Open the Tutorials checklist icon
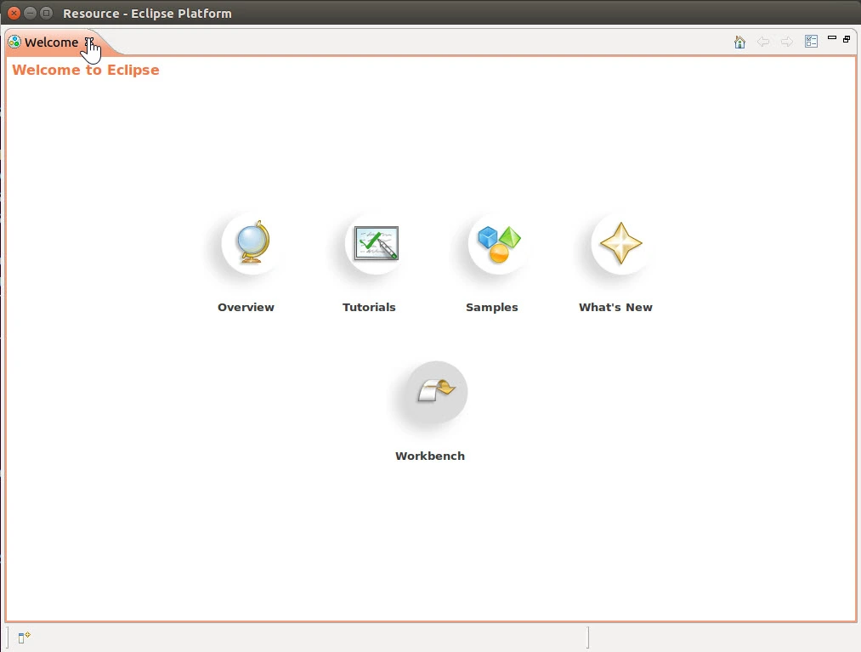861x652 pixels. coord(376,243)
